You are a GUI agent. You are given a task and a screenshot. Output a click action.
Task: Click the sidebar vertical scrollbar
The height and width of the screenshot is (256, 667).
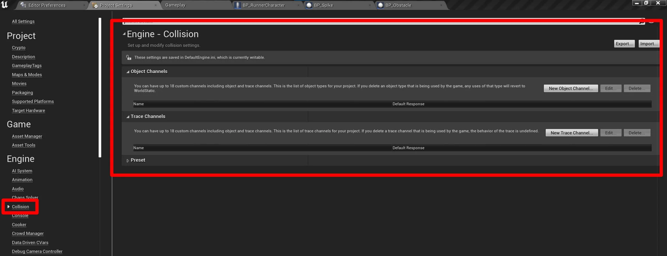100,87
